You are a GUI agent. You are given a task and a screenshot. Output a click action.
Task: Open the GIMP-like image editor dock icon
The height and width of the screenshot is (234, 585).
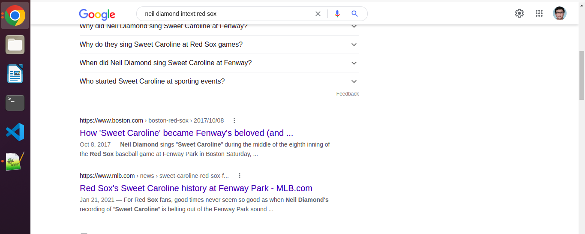coord(15,161)
